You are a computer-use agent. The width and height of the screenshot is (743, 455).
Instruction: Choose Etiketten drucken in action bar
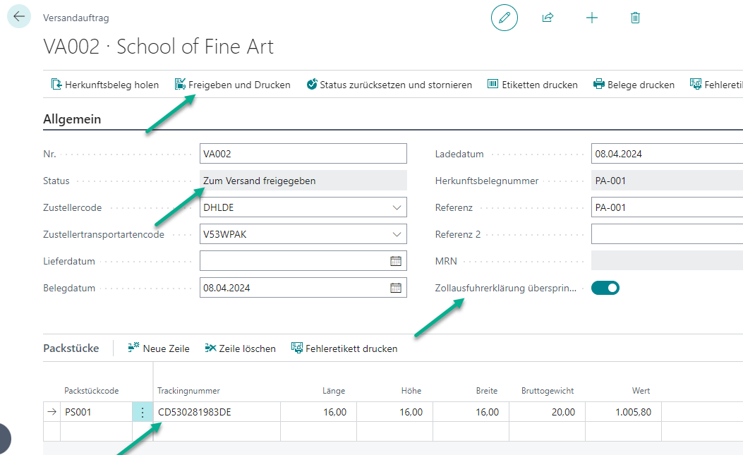click(532, 85)
